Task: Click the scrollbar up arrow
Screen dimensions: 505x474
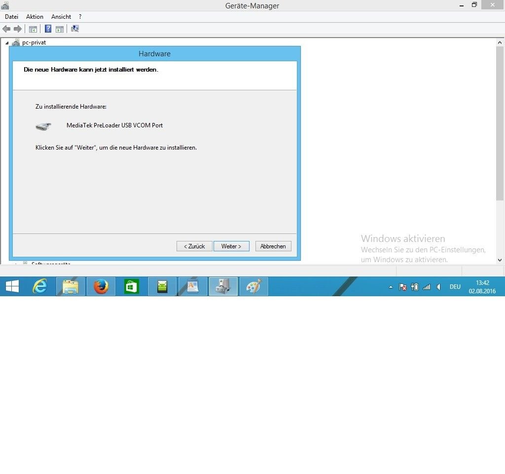Action: pos(500,42)
